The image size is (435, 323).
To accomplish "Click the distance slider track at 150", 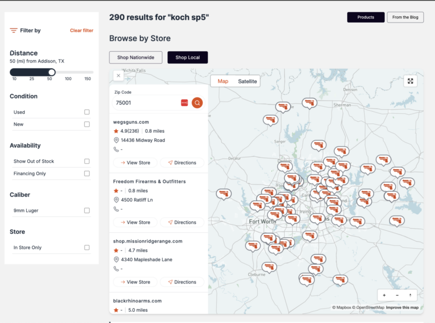I will [x=88, y=72].
